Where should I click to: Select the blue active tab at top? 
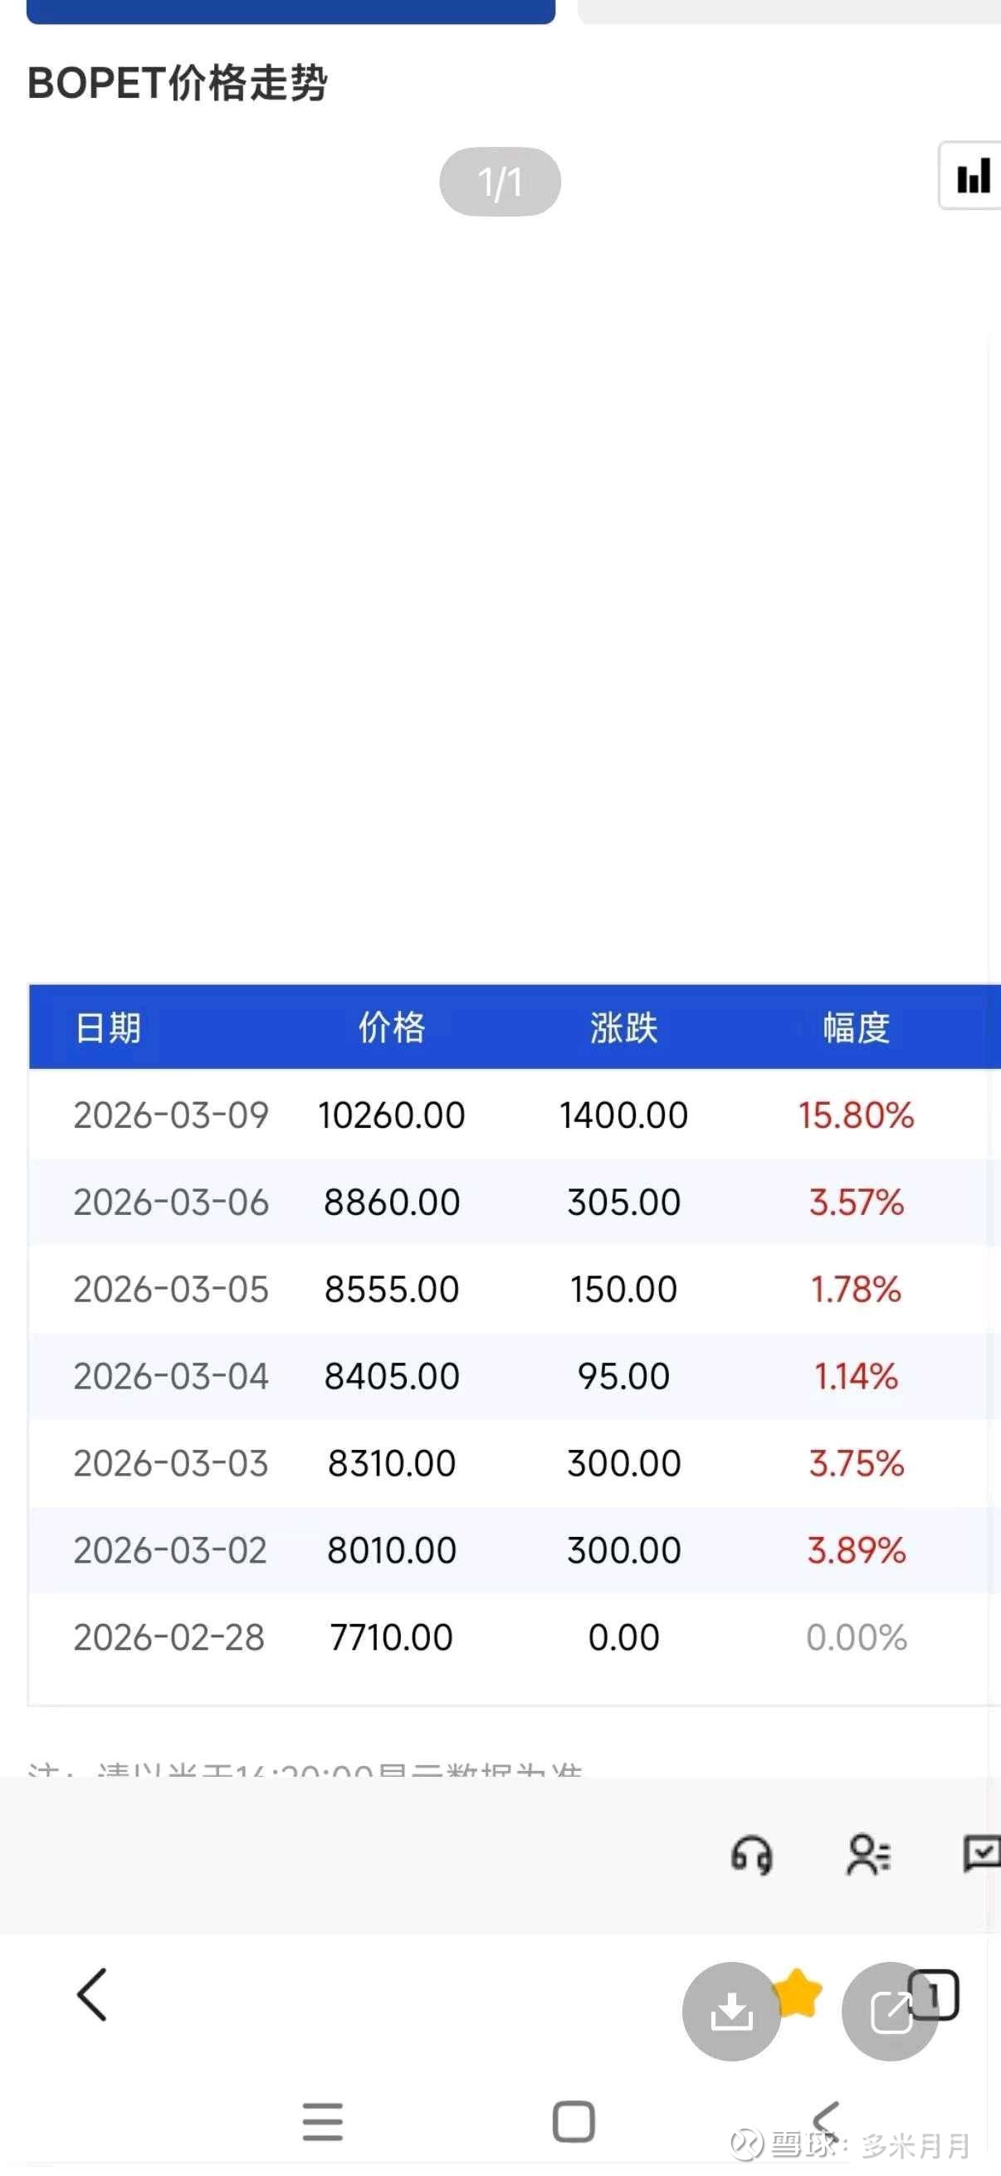click(x=291, y=10)
